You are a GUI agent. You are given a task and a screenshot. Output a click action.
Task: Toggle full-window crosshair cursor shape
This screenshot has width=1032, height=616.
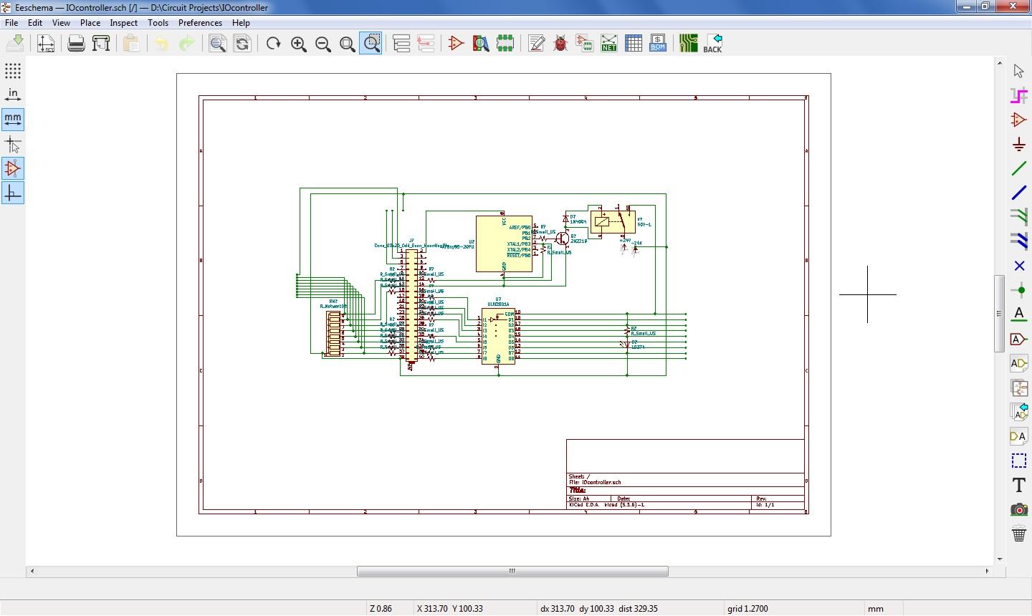pos(13,144)
